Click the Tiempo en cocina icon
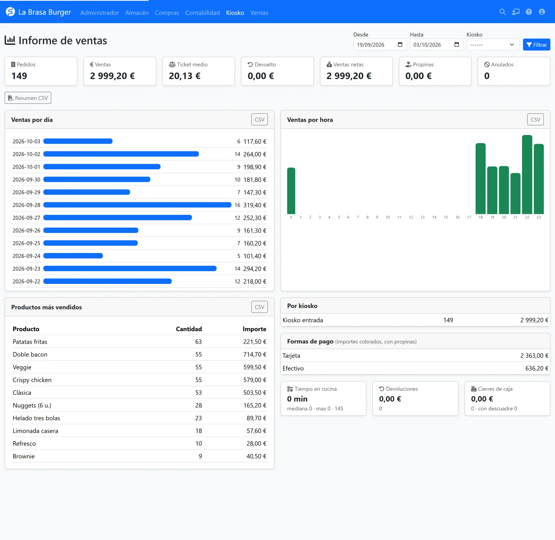 [x=290, y=389]
